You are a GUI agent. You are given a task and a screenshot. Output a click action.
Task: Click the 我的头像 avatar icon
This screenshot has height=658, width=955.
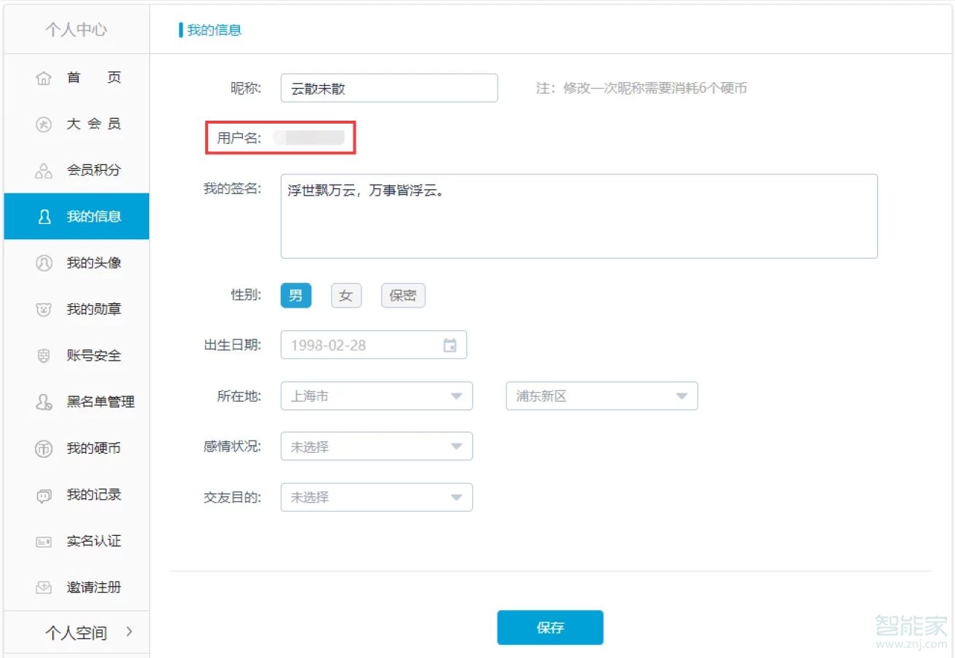[44, 263]
